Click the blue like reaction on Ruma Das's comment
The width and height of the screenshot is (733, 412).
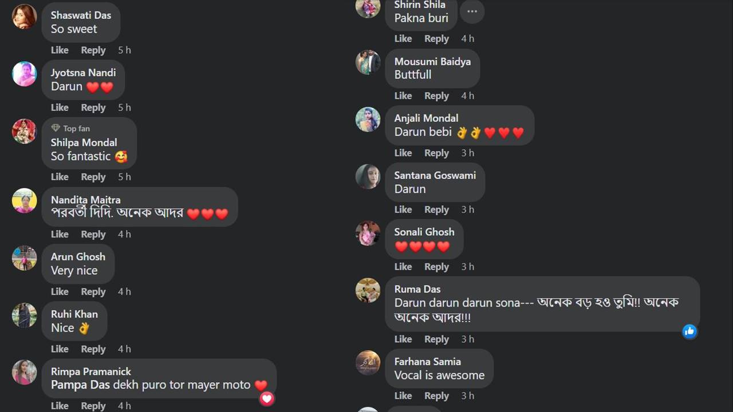(689, 331)
